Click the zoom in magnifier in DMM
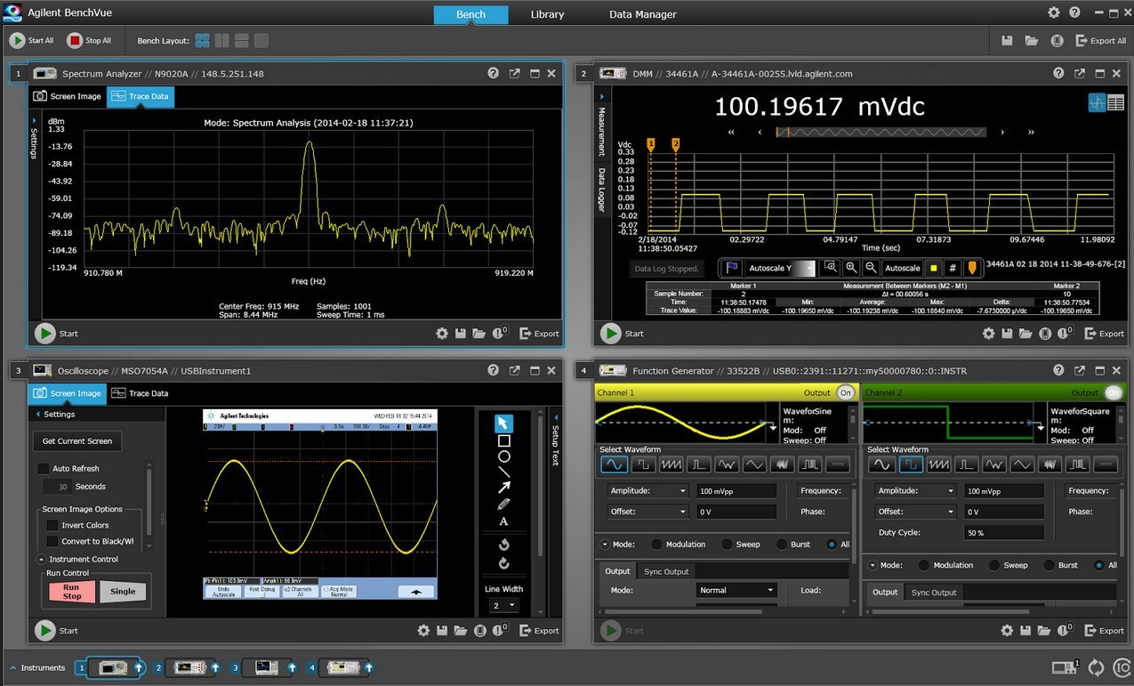 (850, 268)
